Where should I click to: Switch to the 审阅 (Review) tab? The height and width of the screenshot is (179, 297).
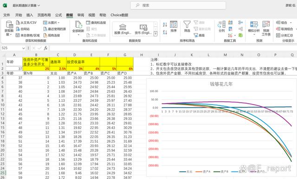(x=81, y=15)
